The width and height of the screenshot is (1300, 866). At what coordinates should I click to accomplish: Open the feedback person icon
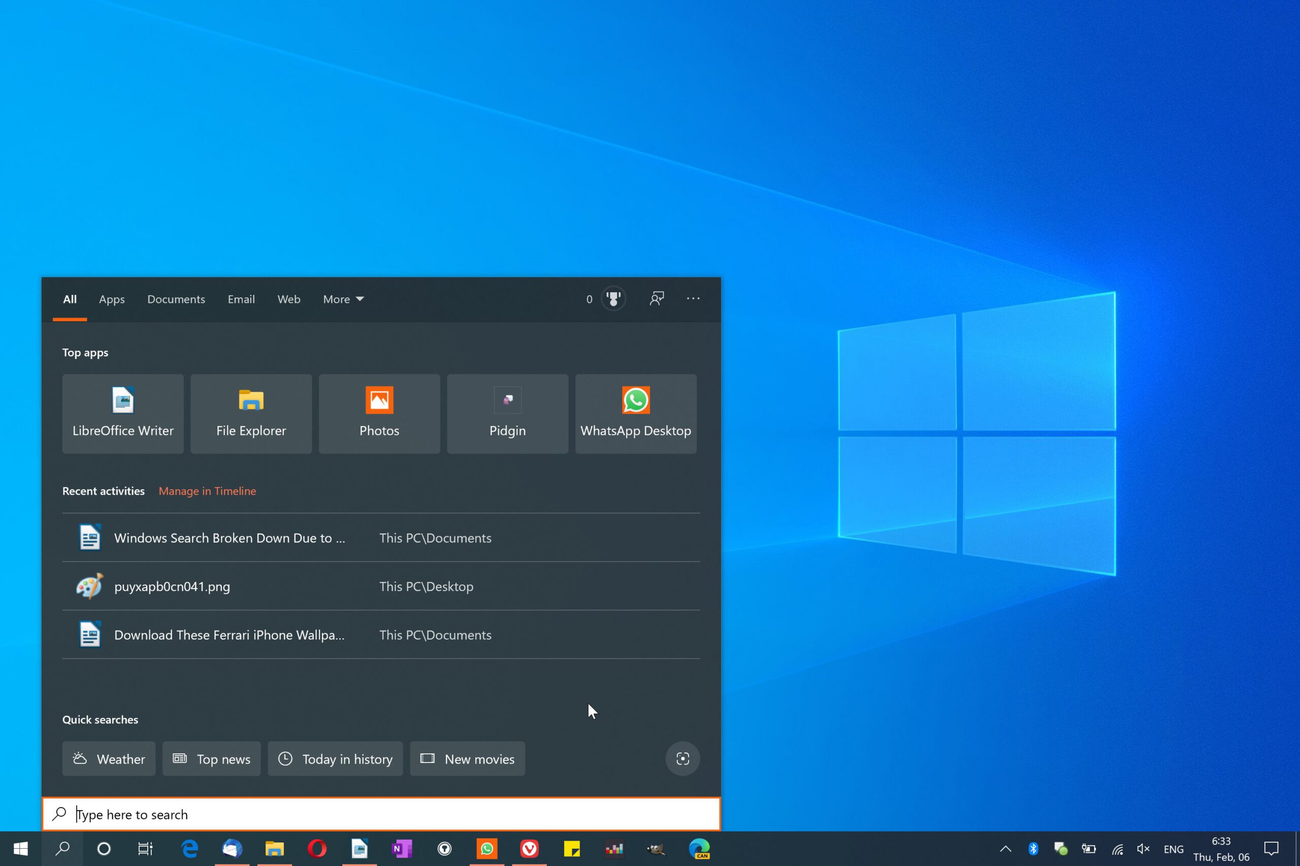click(657, 299)
